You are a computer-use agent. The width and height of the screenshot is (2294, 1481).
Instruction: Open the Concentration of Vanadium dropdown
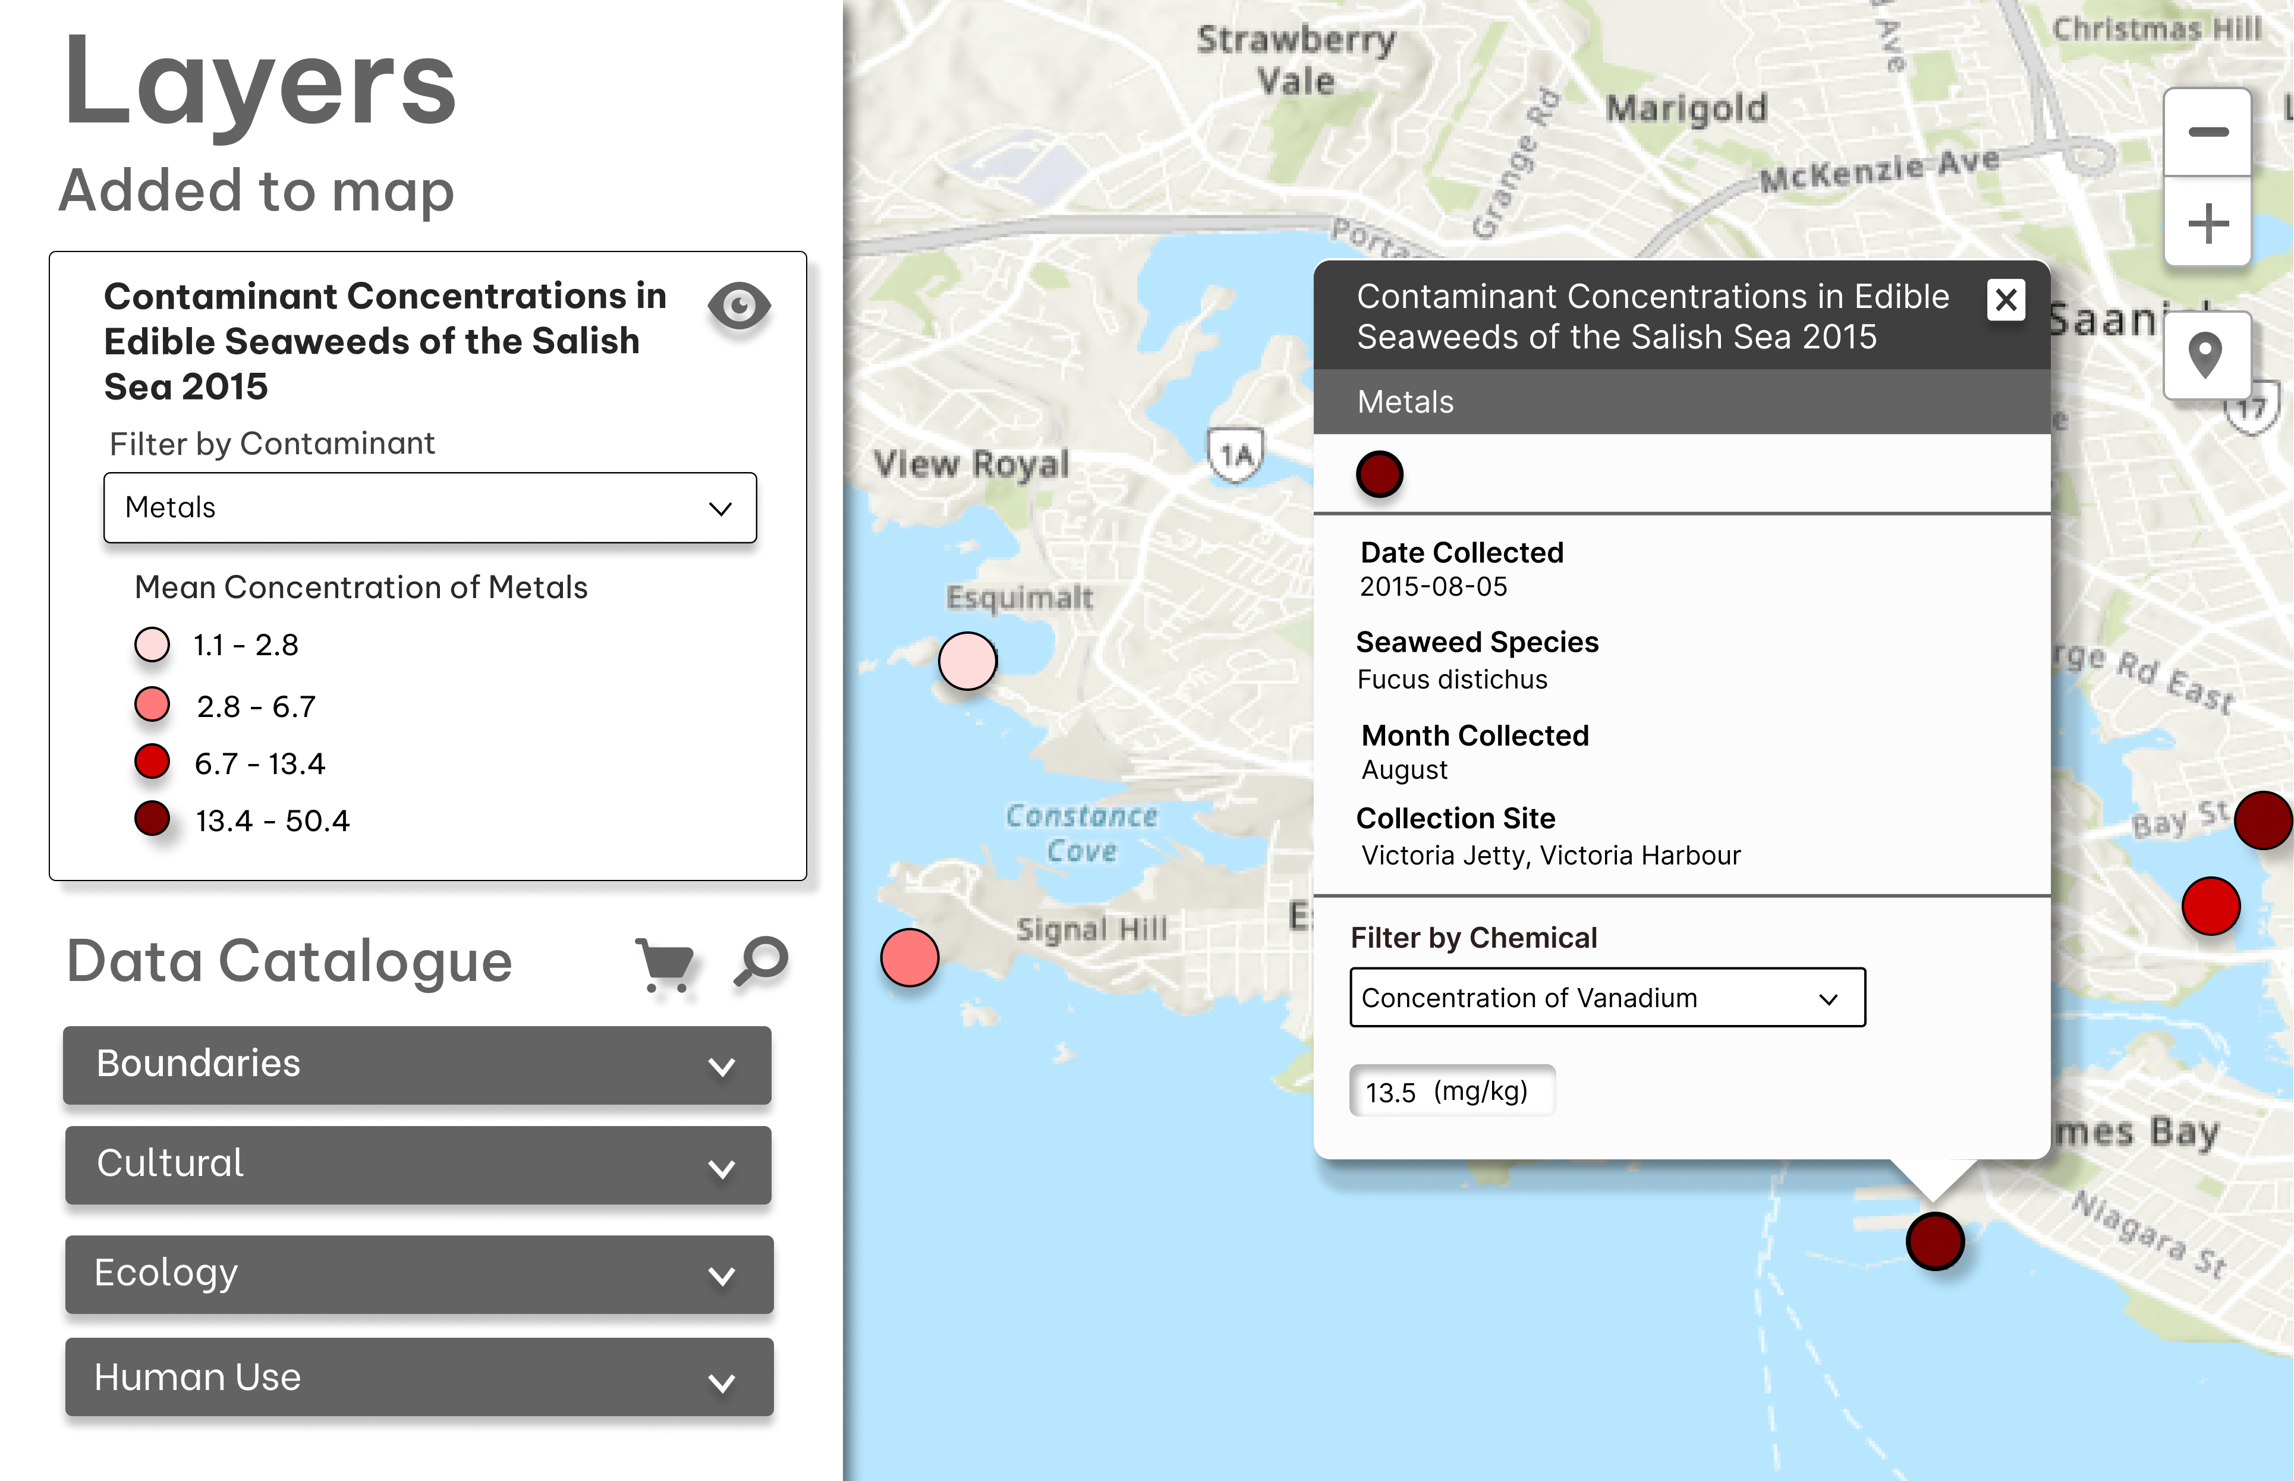tap(1607, 998)
